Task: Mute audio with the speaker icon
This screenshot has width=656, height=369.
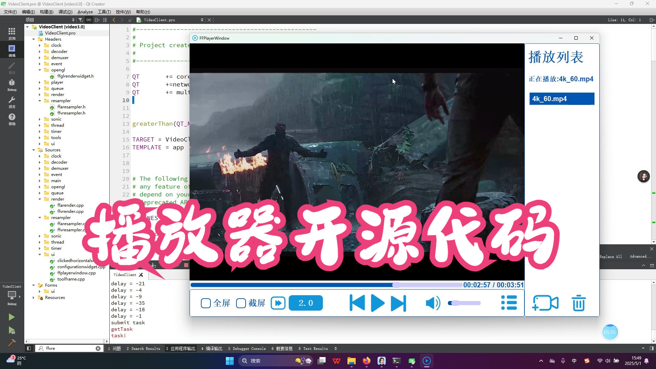Action: pyautogui.click(x=433, y=303)
